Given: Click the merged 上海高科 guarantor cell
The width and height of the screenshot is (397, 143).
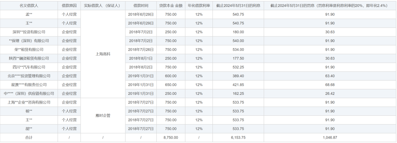Looking at the screenshot, I should tap(103, 54).
